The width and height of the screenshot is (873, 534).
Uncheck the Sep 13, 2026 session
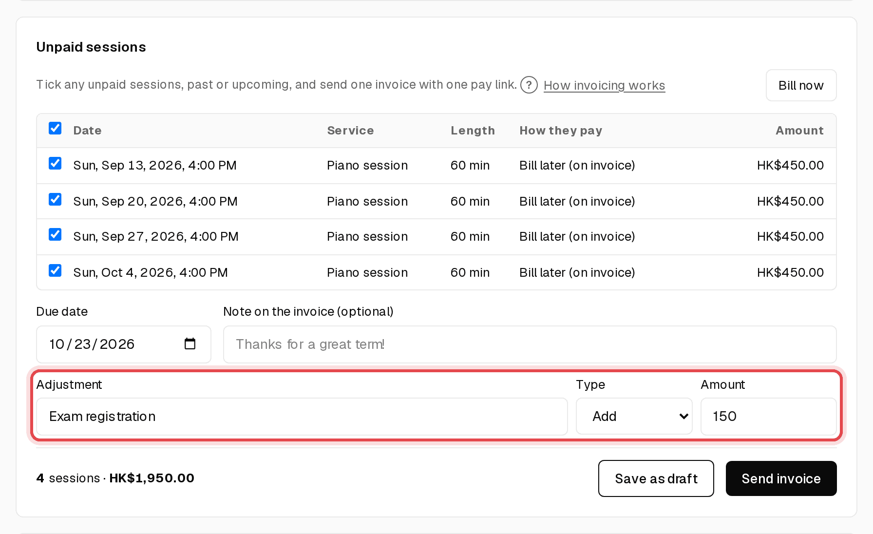tap(55, 164)
